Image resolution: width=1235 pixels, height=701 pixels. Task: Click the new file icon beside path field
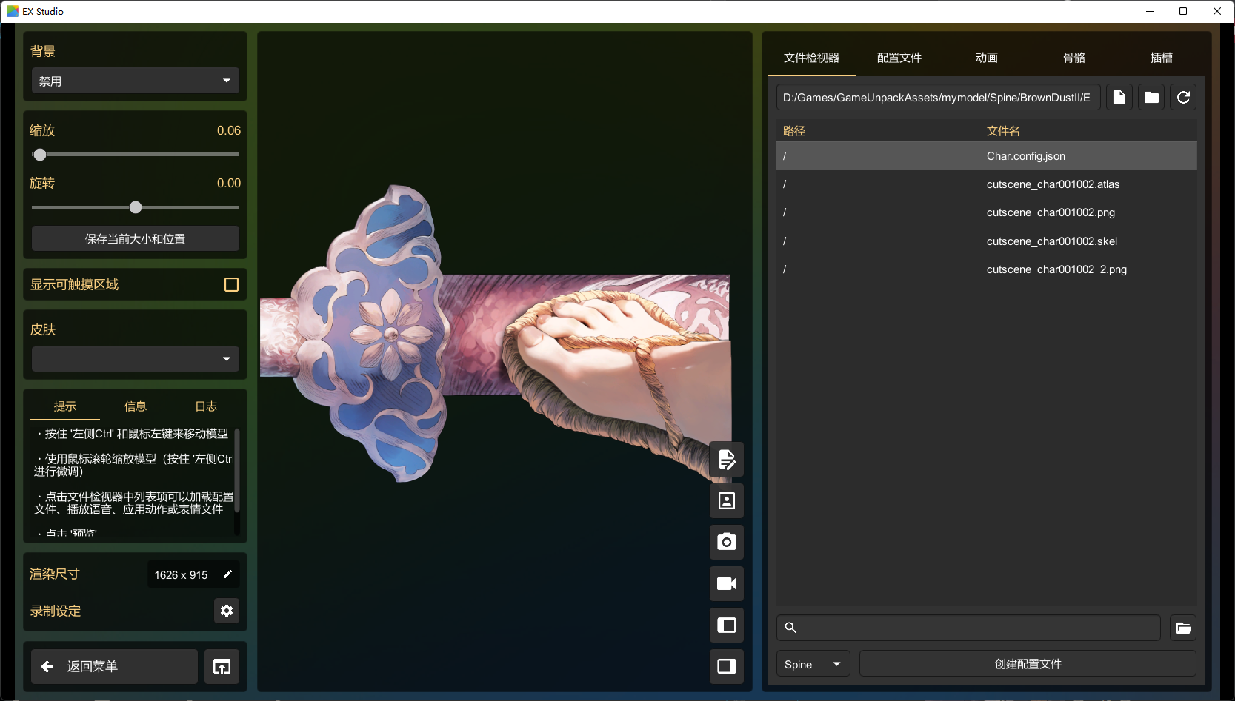(1119, 98)
